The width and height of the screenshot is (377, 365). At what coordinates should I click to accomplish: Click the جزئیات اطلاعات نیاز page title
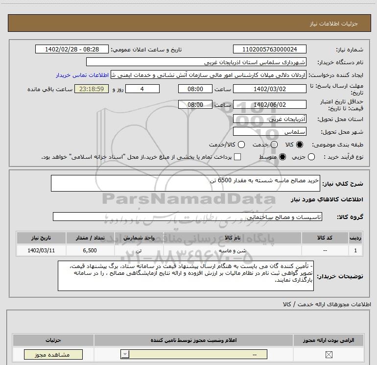(x=334, y=24)
